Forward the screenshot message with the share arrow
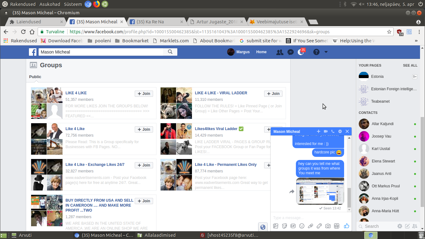Image resolution: width=425 pixels, height=239 pixels. coord(292,192)
